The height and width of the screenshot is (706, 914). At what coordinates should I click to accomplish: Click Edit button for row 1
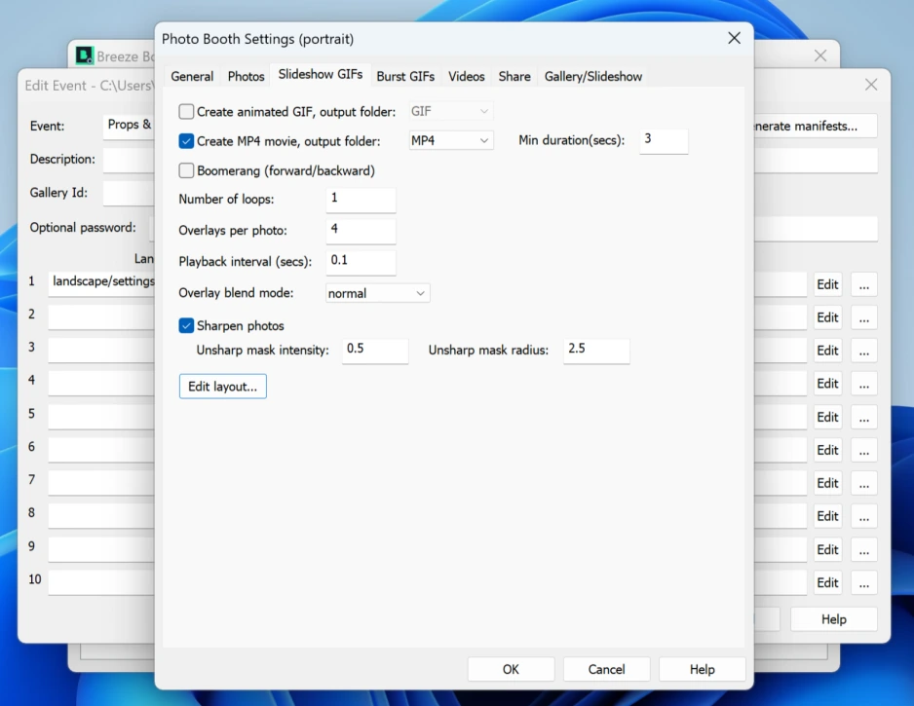tap(827, 284)
